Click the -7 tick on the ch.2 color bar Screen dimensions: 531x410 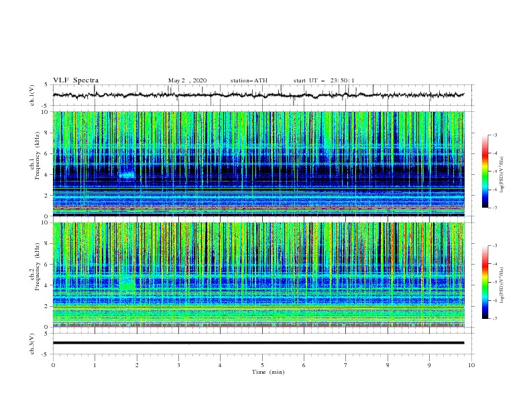[495, 318]
